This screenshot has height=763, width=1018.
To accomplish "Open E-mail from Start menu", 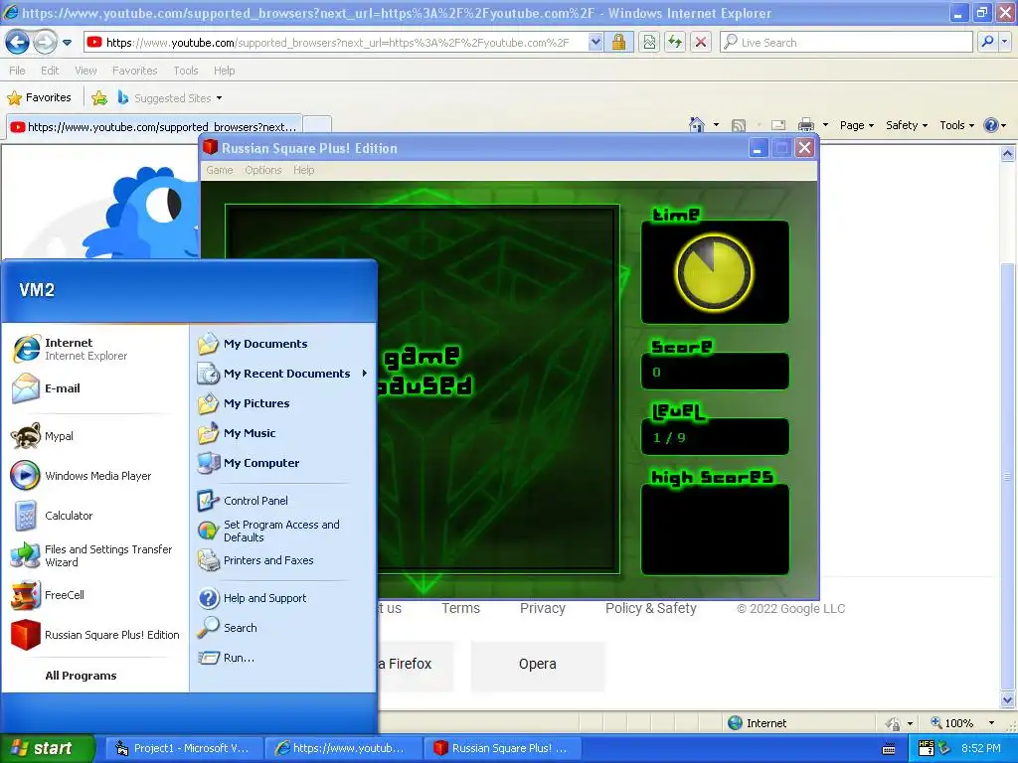I will click(x=96, y=388).
